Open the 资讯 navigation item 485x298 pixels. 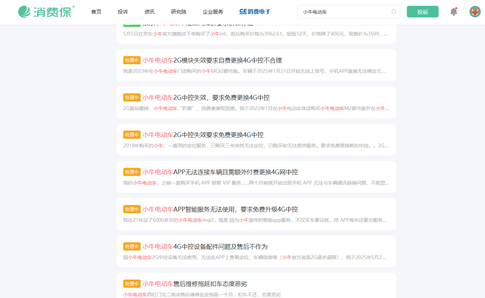[x=150, y=12]
